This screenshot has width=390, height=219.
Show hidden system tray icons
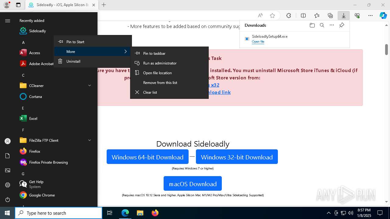(328, 213)
